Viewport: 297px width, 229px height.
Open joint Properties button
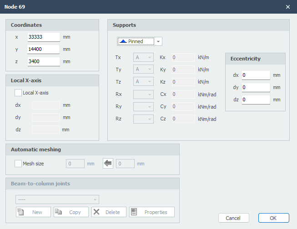(151, 212)
